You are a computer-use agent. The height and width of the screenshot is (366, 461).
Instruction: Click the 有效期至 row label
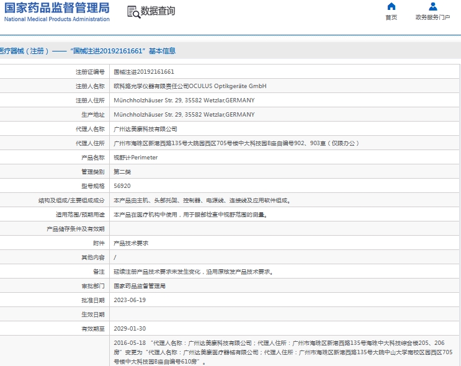93,329
